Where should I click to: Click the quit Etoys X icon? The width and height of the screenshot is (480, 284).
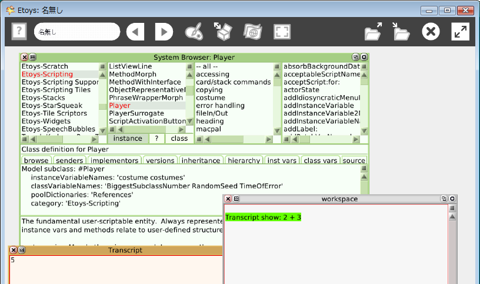tap(431, 32)
